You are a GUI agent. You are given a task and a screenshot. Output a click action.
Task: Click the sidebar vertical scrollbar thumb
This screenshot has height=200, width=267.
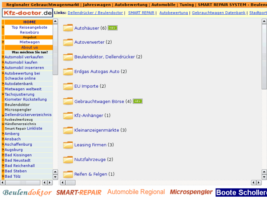pos(55,50)
